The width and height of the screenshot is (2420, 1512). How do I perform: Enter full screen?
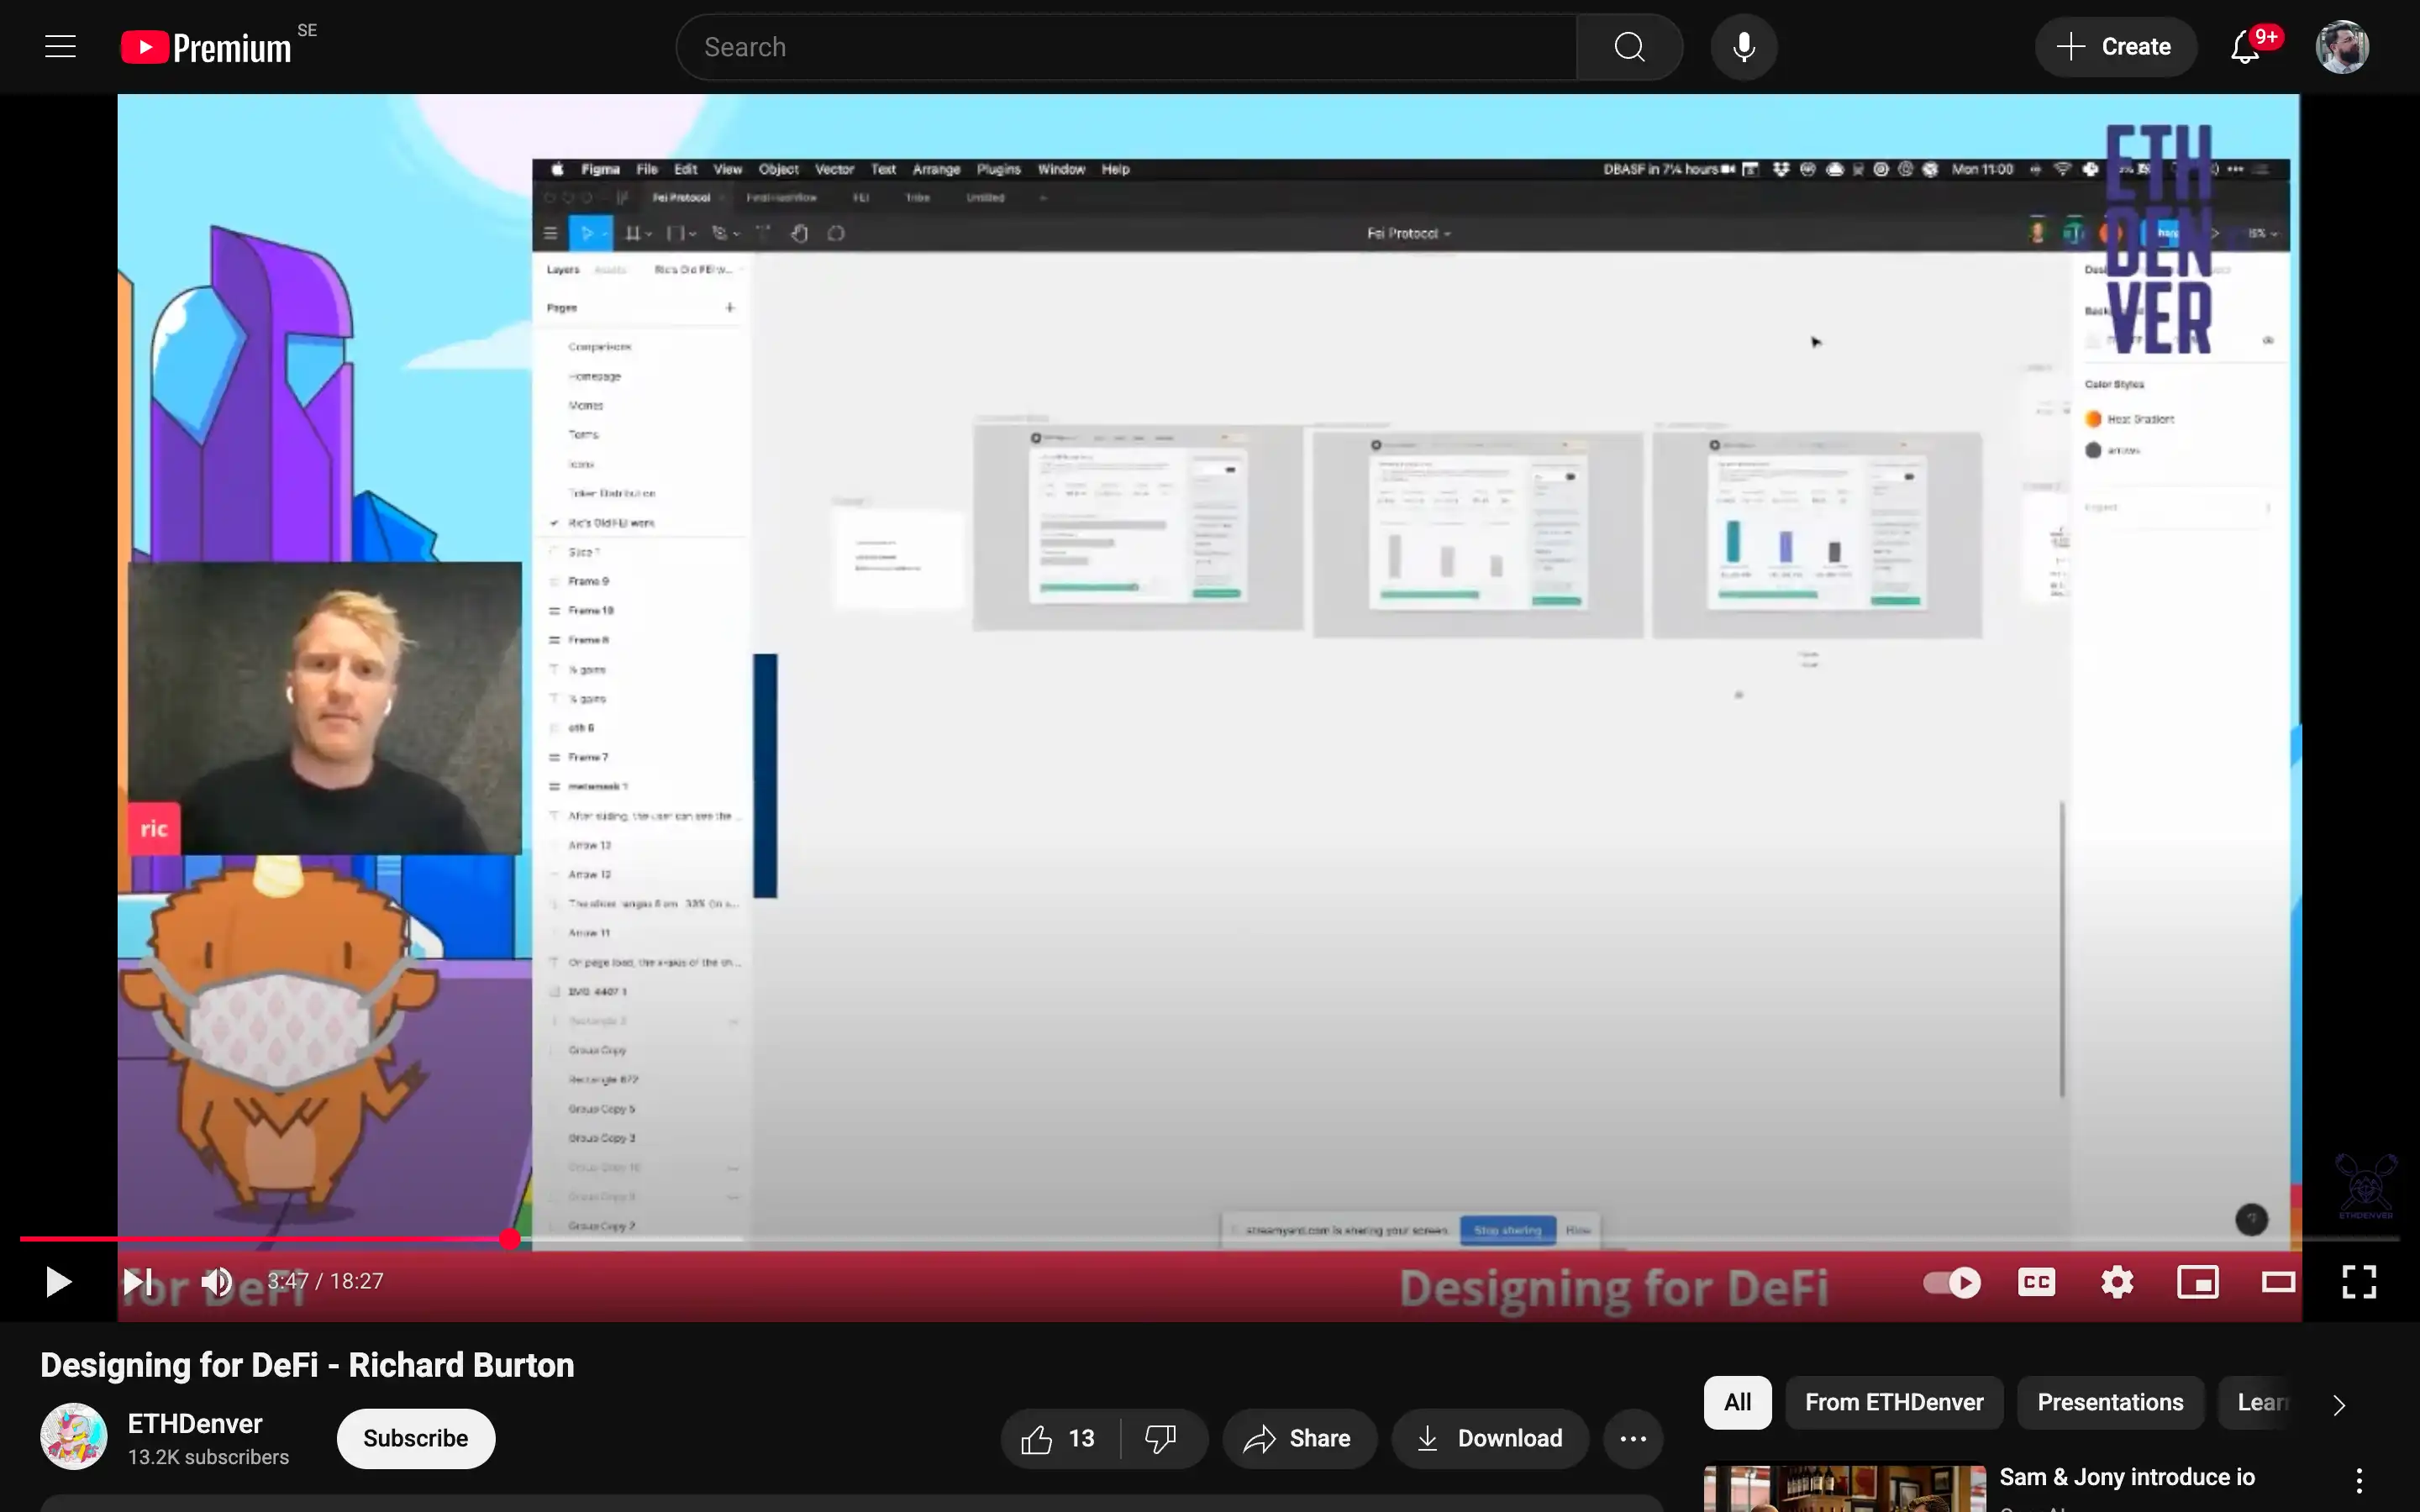tap(2359, 1282)
